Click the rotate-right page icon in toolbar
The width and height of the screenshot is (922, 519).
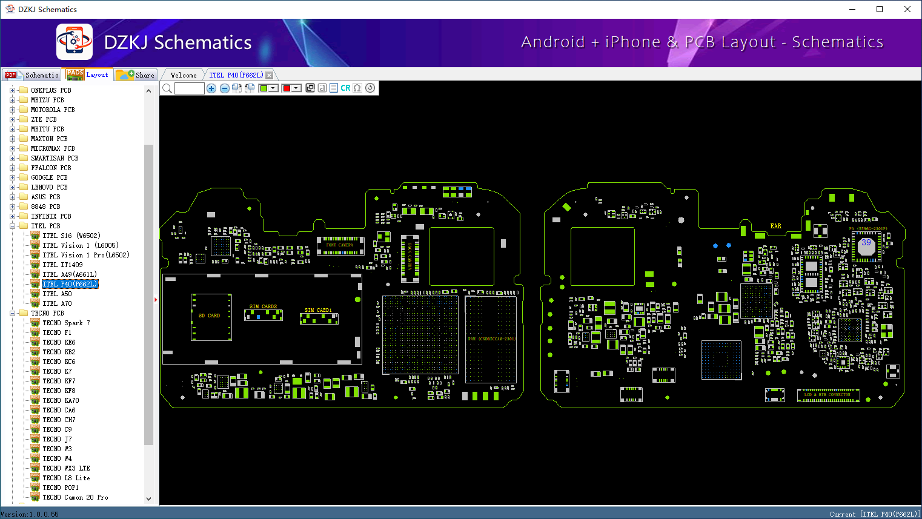point(237,88)
